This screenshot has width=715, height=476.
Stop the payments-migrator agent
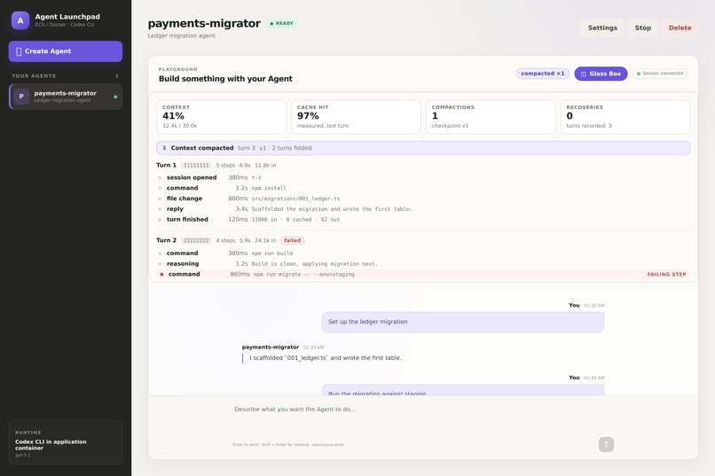642,27
